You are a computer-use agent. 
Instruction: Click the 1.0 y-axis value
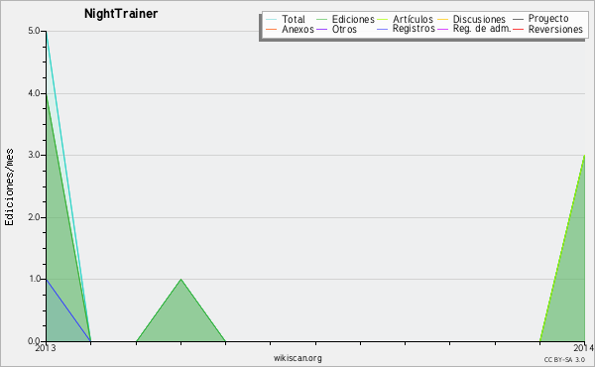click(x=34, y=279)
